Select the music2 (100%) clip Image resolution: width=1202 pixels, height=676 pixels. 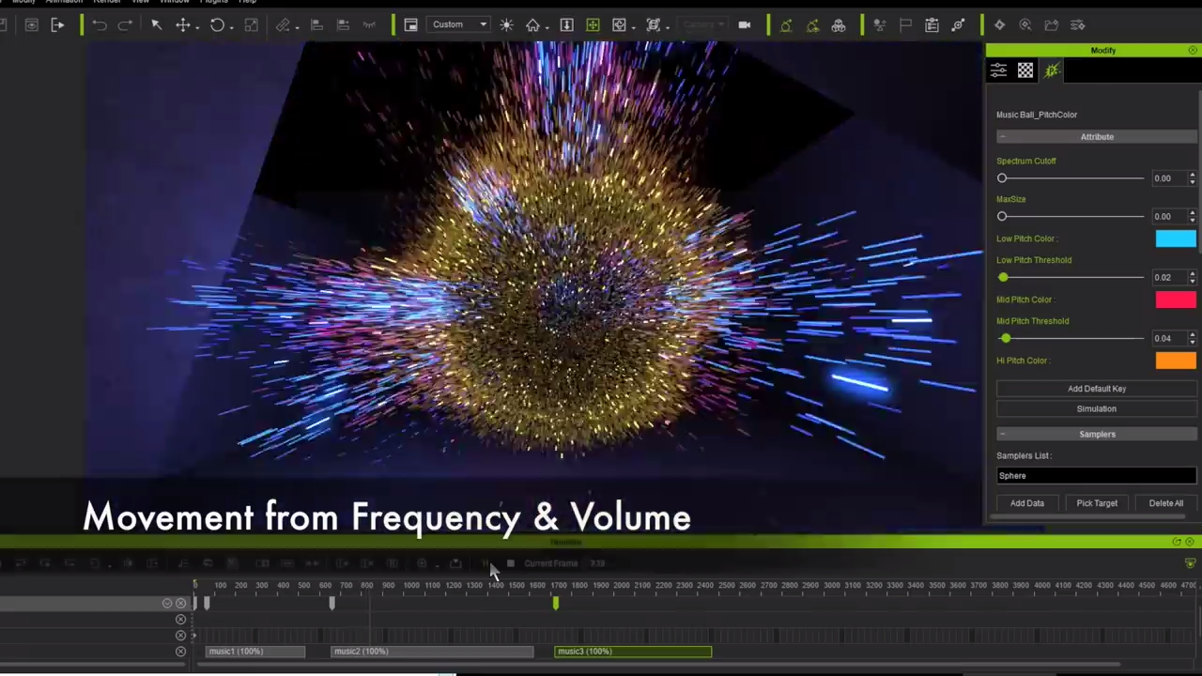pos(433,652)
